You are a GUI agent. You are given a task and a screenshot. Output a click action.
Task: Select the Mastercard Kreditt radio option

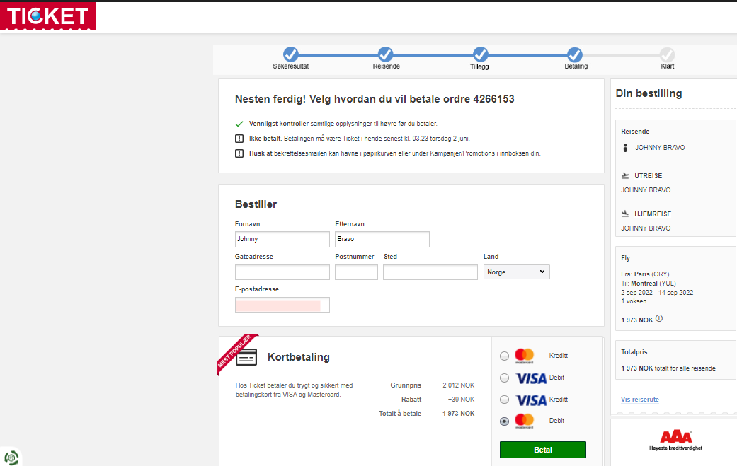pos(504,356)
